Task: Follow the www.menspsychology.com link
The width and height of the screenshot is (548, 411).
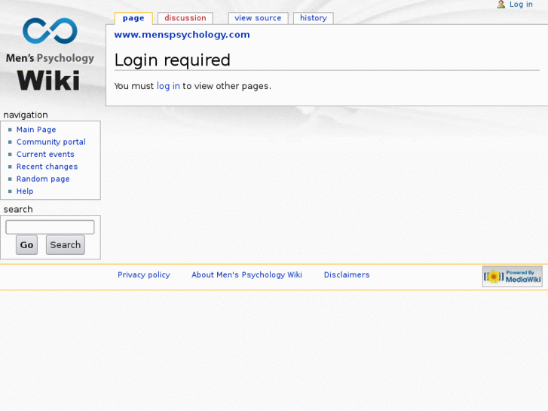Action: click(182, 35)
